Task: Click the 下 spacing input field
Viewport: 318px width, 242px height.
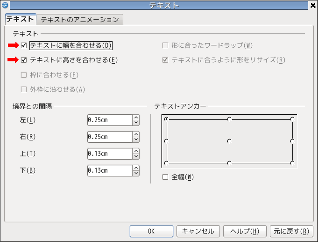Action: [x=109, y=170]
